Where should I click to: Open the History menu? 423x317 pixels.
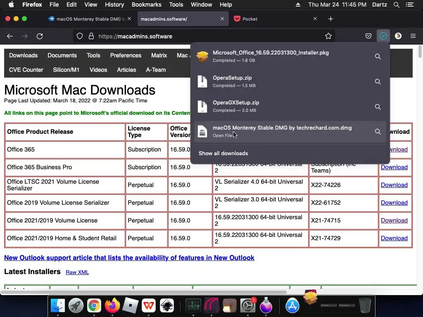point(114,5)
